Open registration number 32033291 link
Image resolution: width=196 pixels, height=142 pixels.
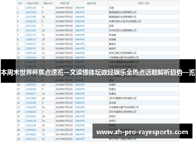point(31,26)
